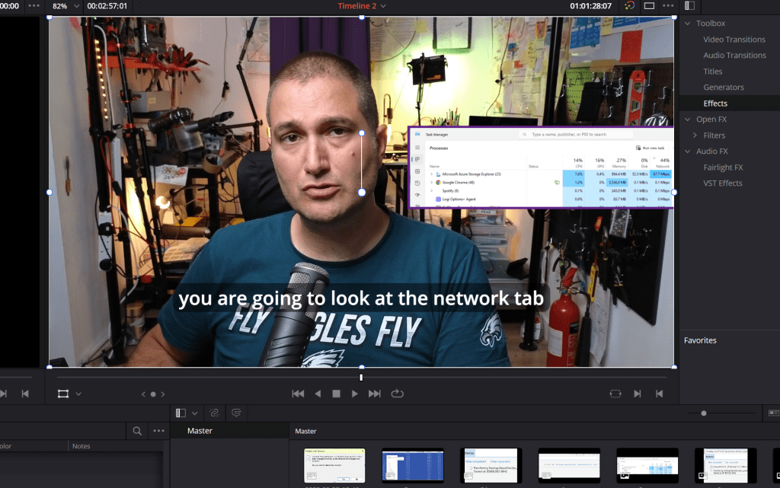Image resolution: width=780 pixels, height=488 pixels.
Task: Toggle loop playback
Action: (x=397, y=394)
